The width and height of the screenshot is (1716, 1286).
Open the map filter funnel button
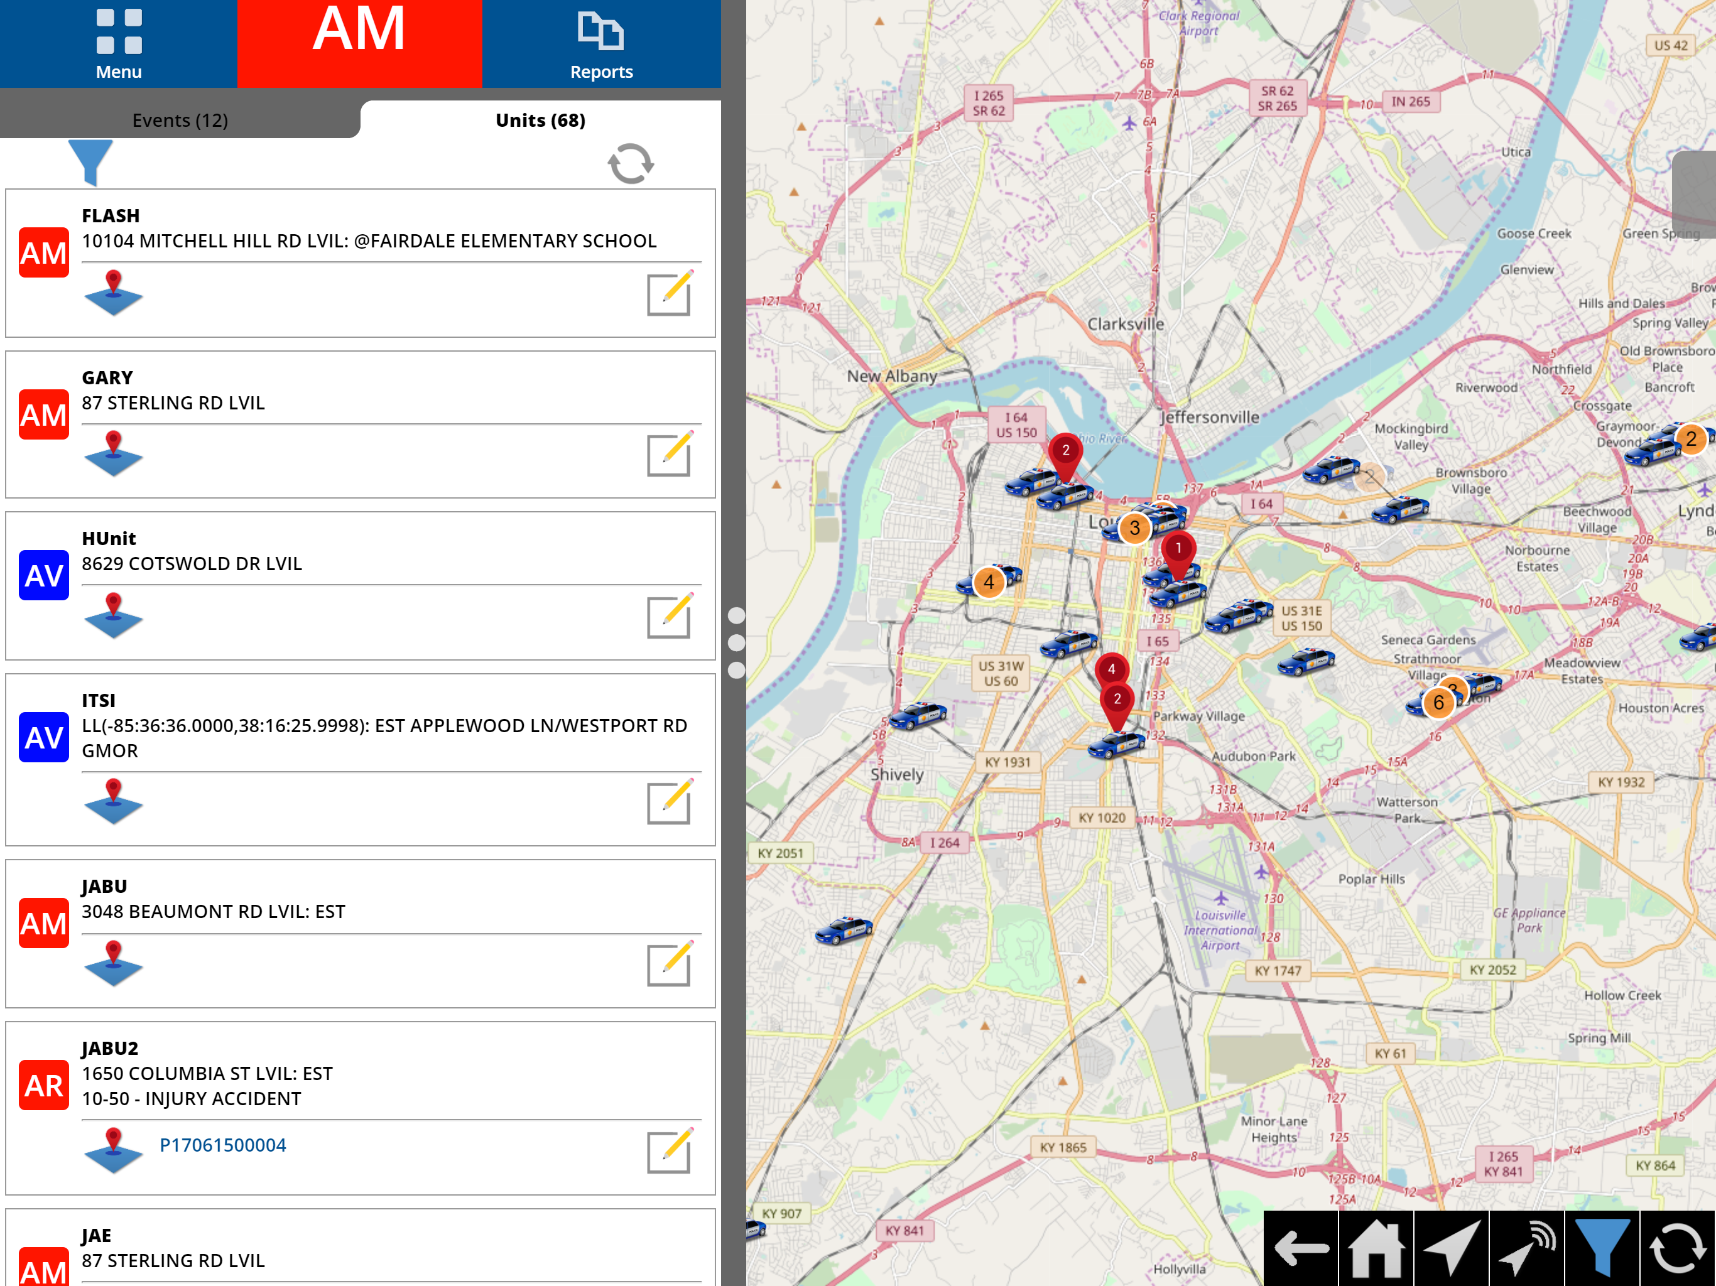1602,1248
